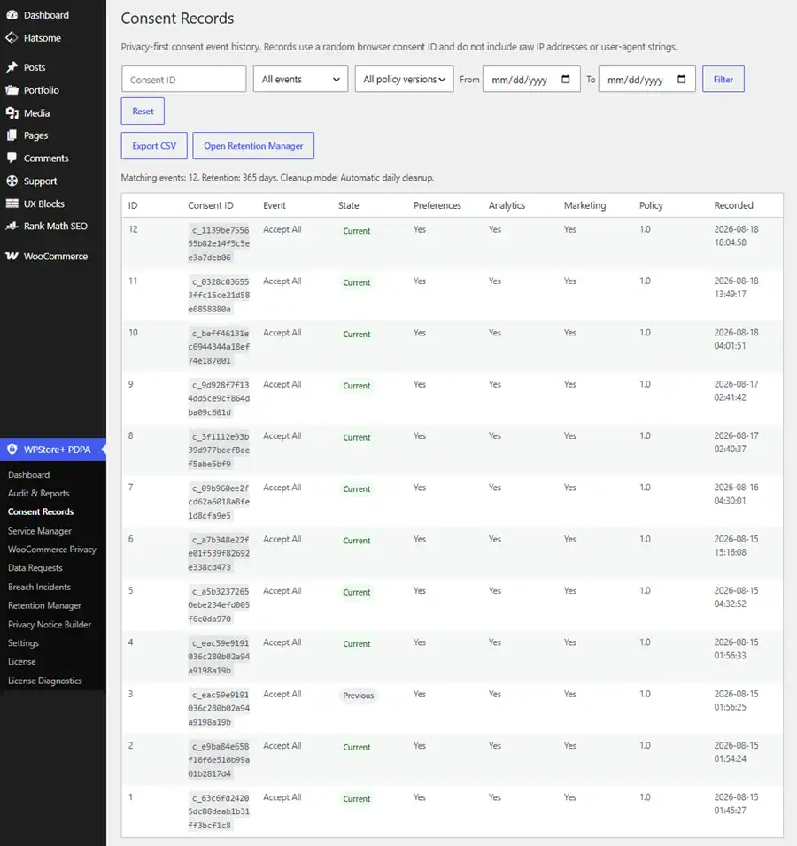Click the From date input field
This screenshot has height=846, width=797.
tap(531, 80)
